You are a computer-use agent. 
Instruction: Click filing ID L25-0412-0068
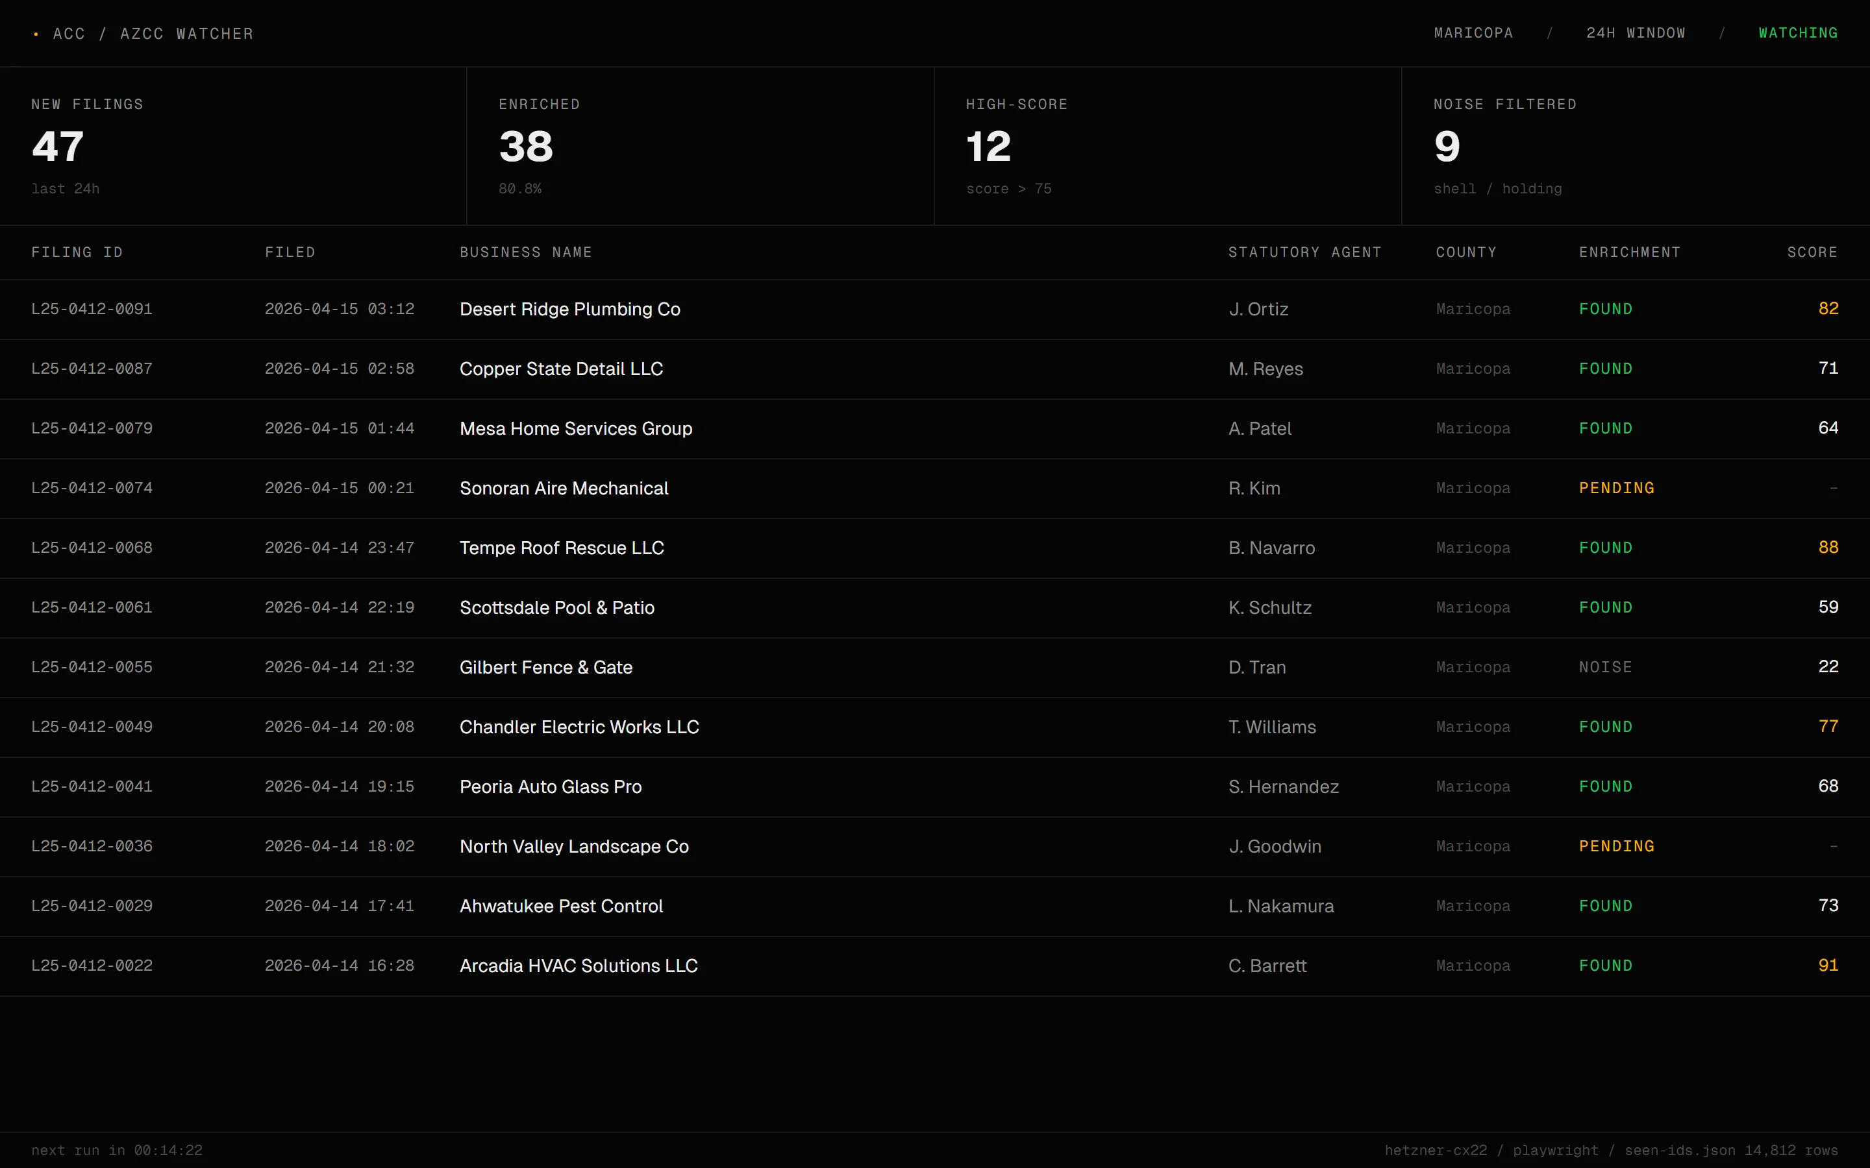[x=92, y=548]
